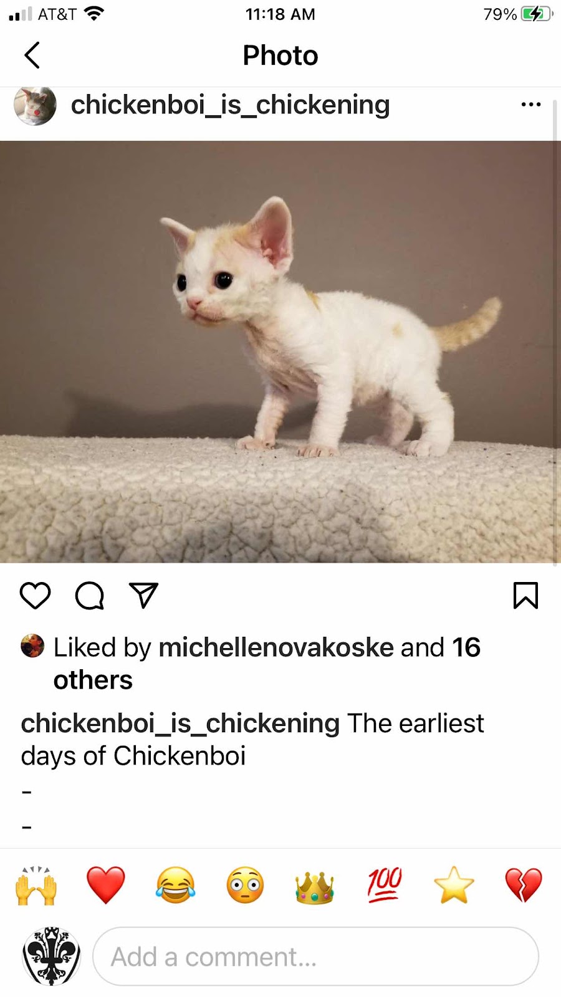Insert the 100 points emoji
This screenshot has width=561, height=997.
[x=385, y=885]
